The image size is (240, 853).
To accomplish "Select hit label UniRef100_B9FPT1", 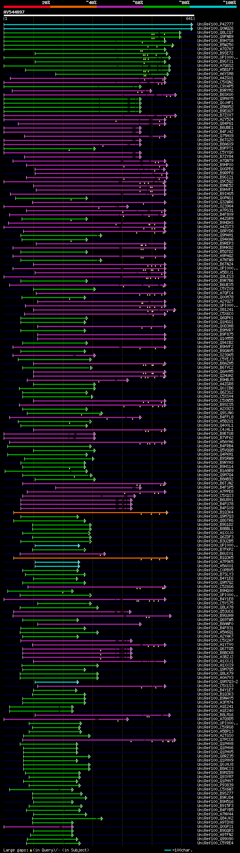I will point(215,148).
